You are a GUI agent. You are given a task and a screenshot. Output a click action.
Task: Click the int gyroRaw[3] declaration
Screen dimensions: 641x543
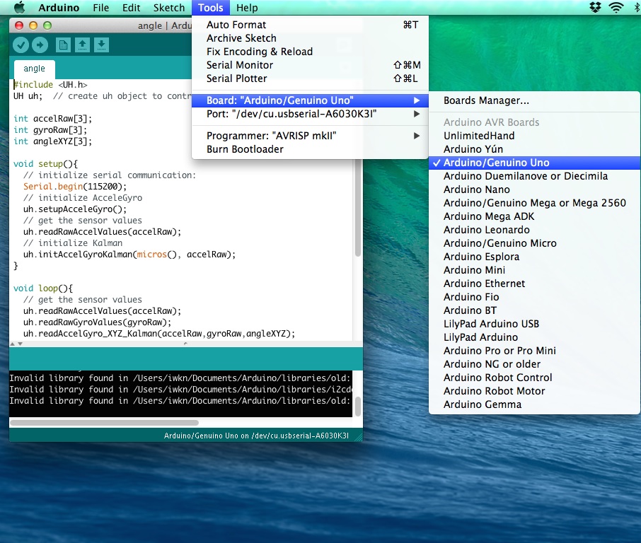50,130
